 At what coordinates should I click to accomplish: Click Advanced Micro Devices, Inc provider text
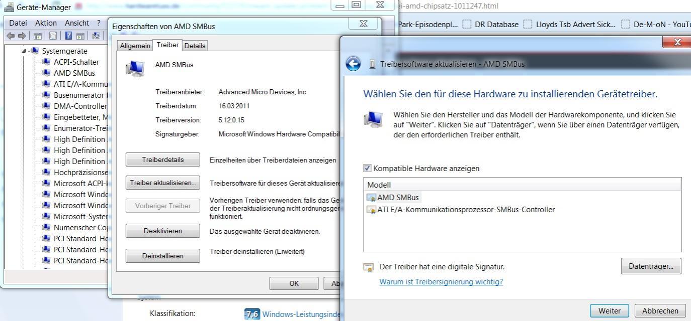pyautogui.click(x=262, y=92)
